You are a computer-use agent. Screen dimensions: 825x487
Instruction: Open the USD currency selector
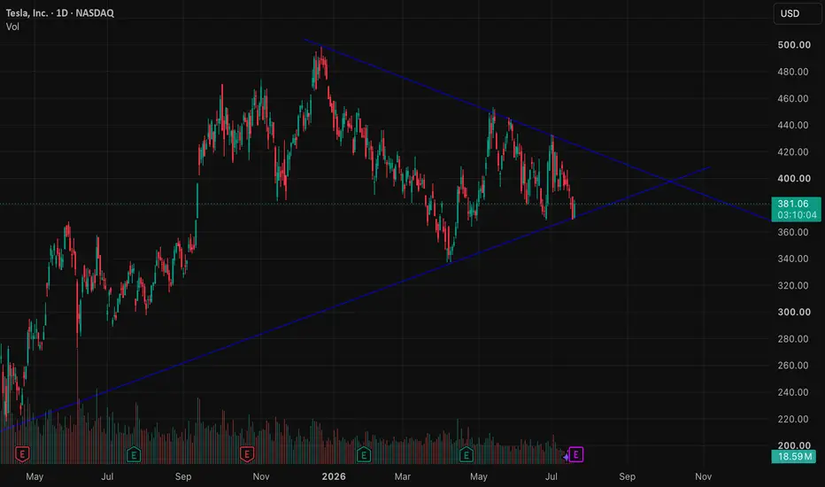pyautogui.click(x=797, y=13)
